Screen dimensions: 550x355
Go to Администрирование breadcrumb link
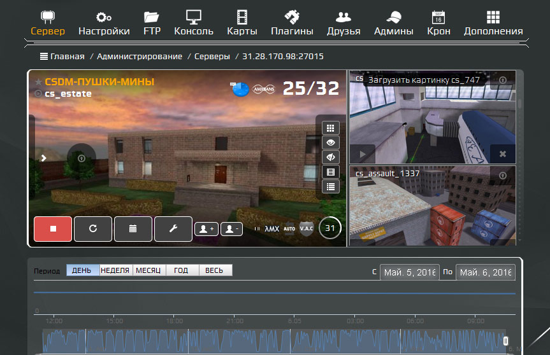click(x=140, y=57)
